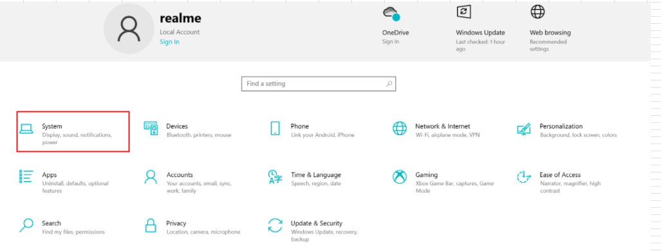This screenshot has width=661, height=251.
Task: Open Network & Internet globe icon
Action: (400, 128)
